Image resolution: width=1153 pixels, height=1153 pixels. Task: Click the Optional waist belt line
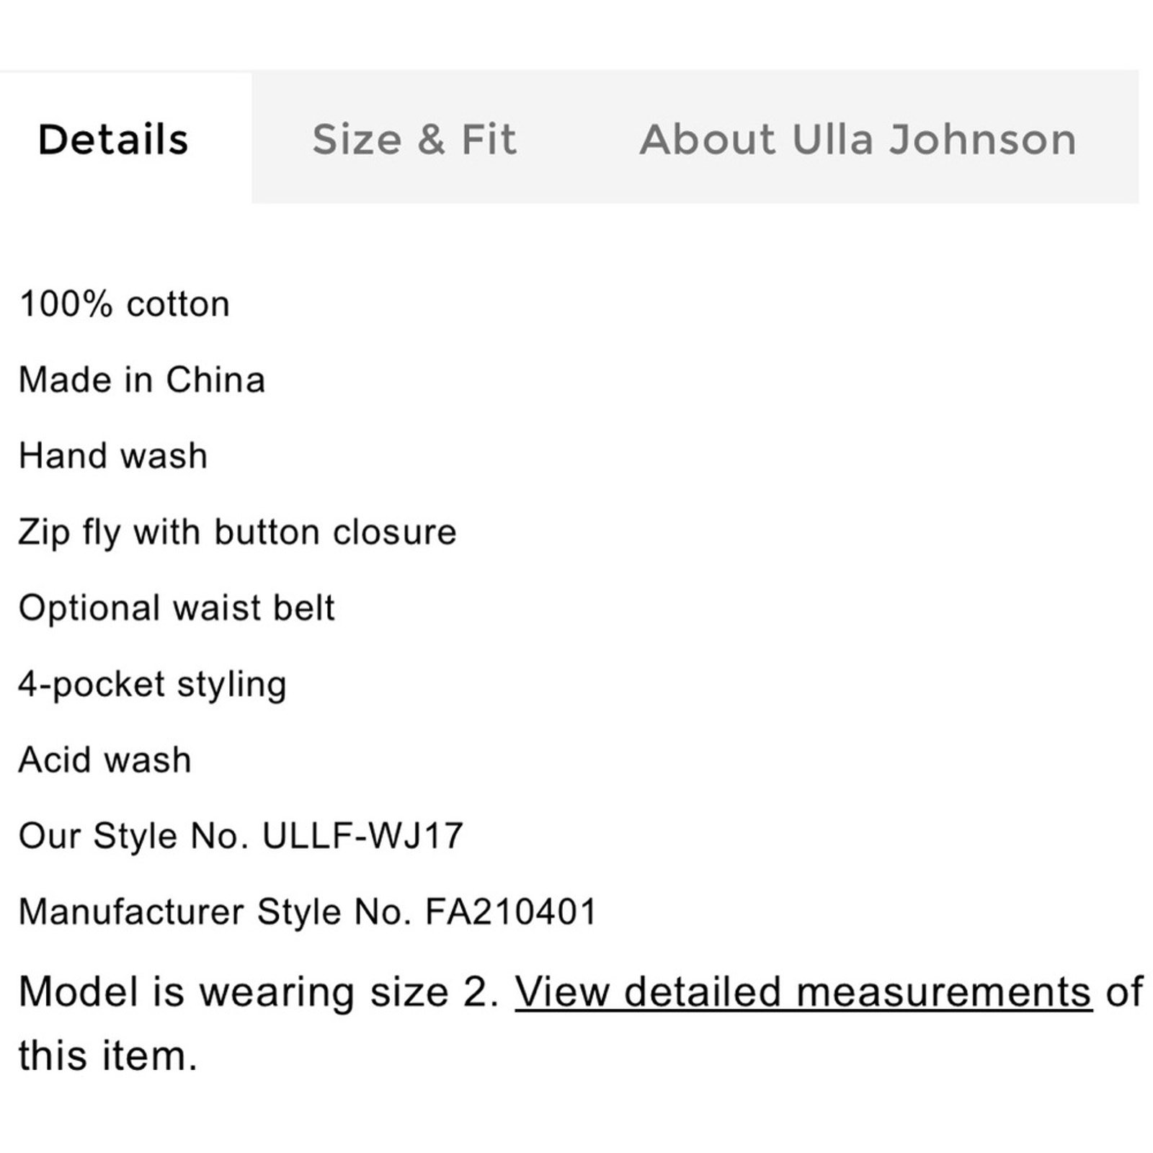(x=177, y=608)
